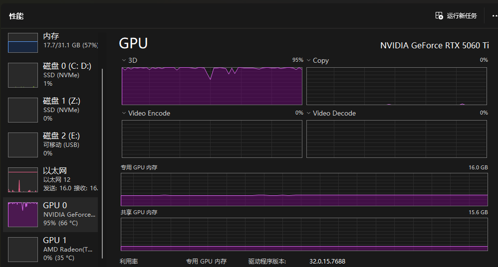Select the 磁盘 0 (C: D:) thumbnail
Screen dimensions: 498x267
click(23, 75)
